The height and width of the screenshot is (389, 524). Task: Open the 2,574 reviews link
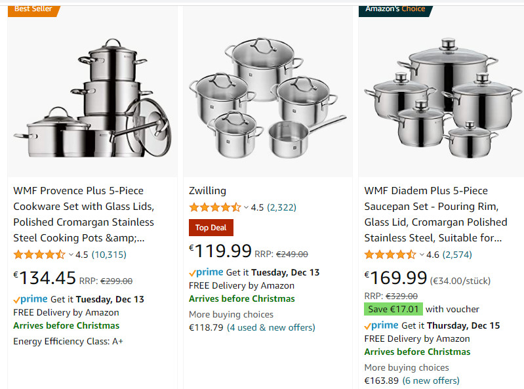point(457,255)
